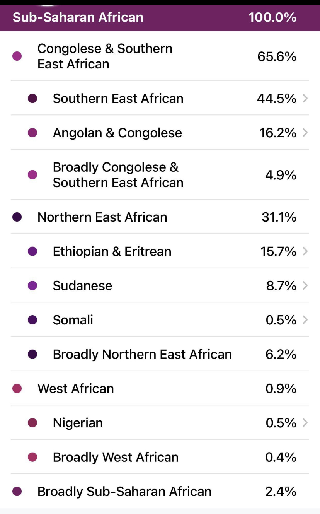320x514 pixels.
Task: Click the Congolese & Southern East African dot
Action: click(x=17, y=56)
